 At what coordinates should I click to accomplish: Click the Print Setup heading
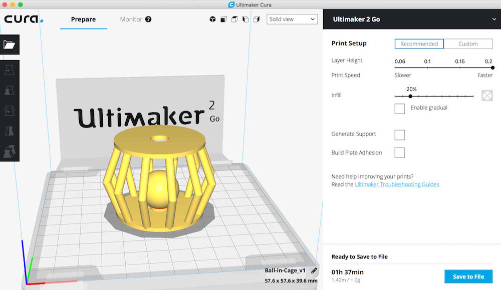(349, 43)
